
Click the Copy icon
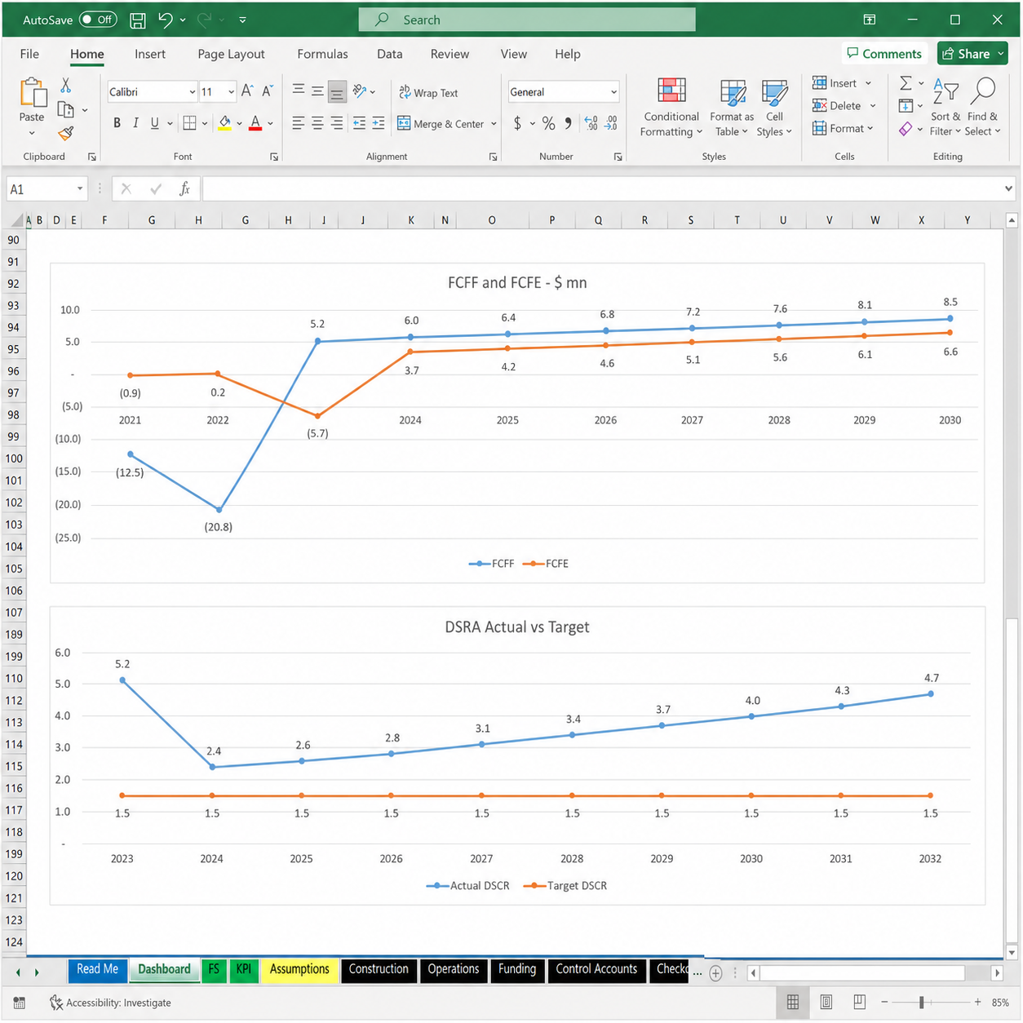point(66,109)
